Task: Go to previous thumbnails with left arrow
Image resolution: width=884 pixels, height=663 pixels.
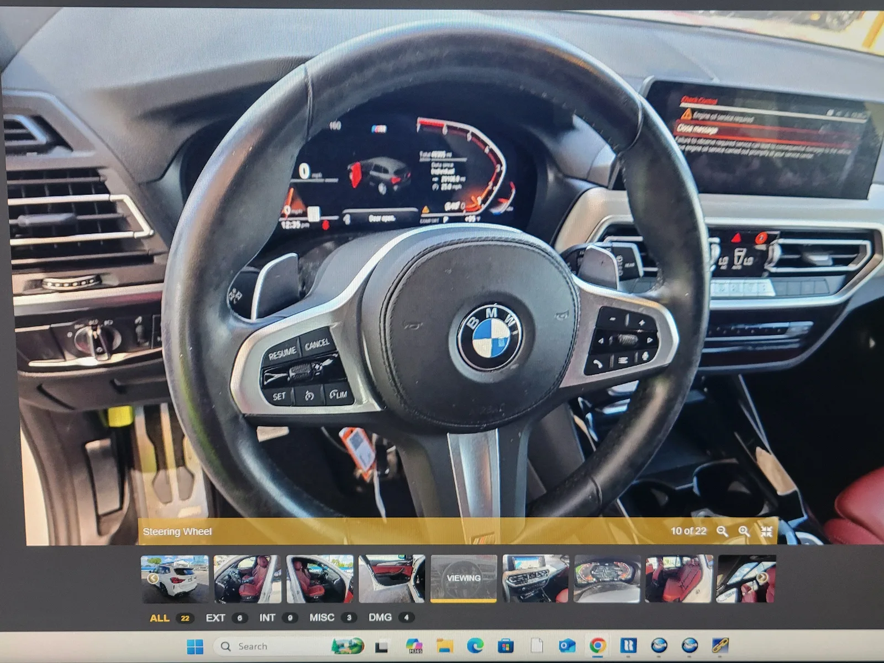Action: click(x=152, y=578)
